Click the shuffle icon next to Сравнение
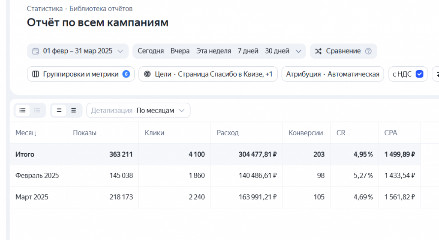Viewport: 439px width, 240px height. (318, 51)
